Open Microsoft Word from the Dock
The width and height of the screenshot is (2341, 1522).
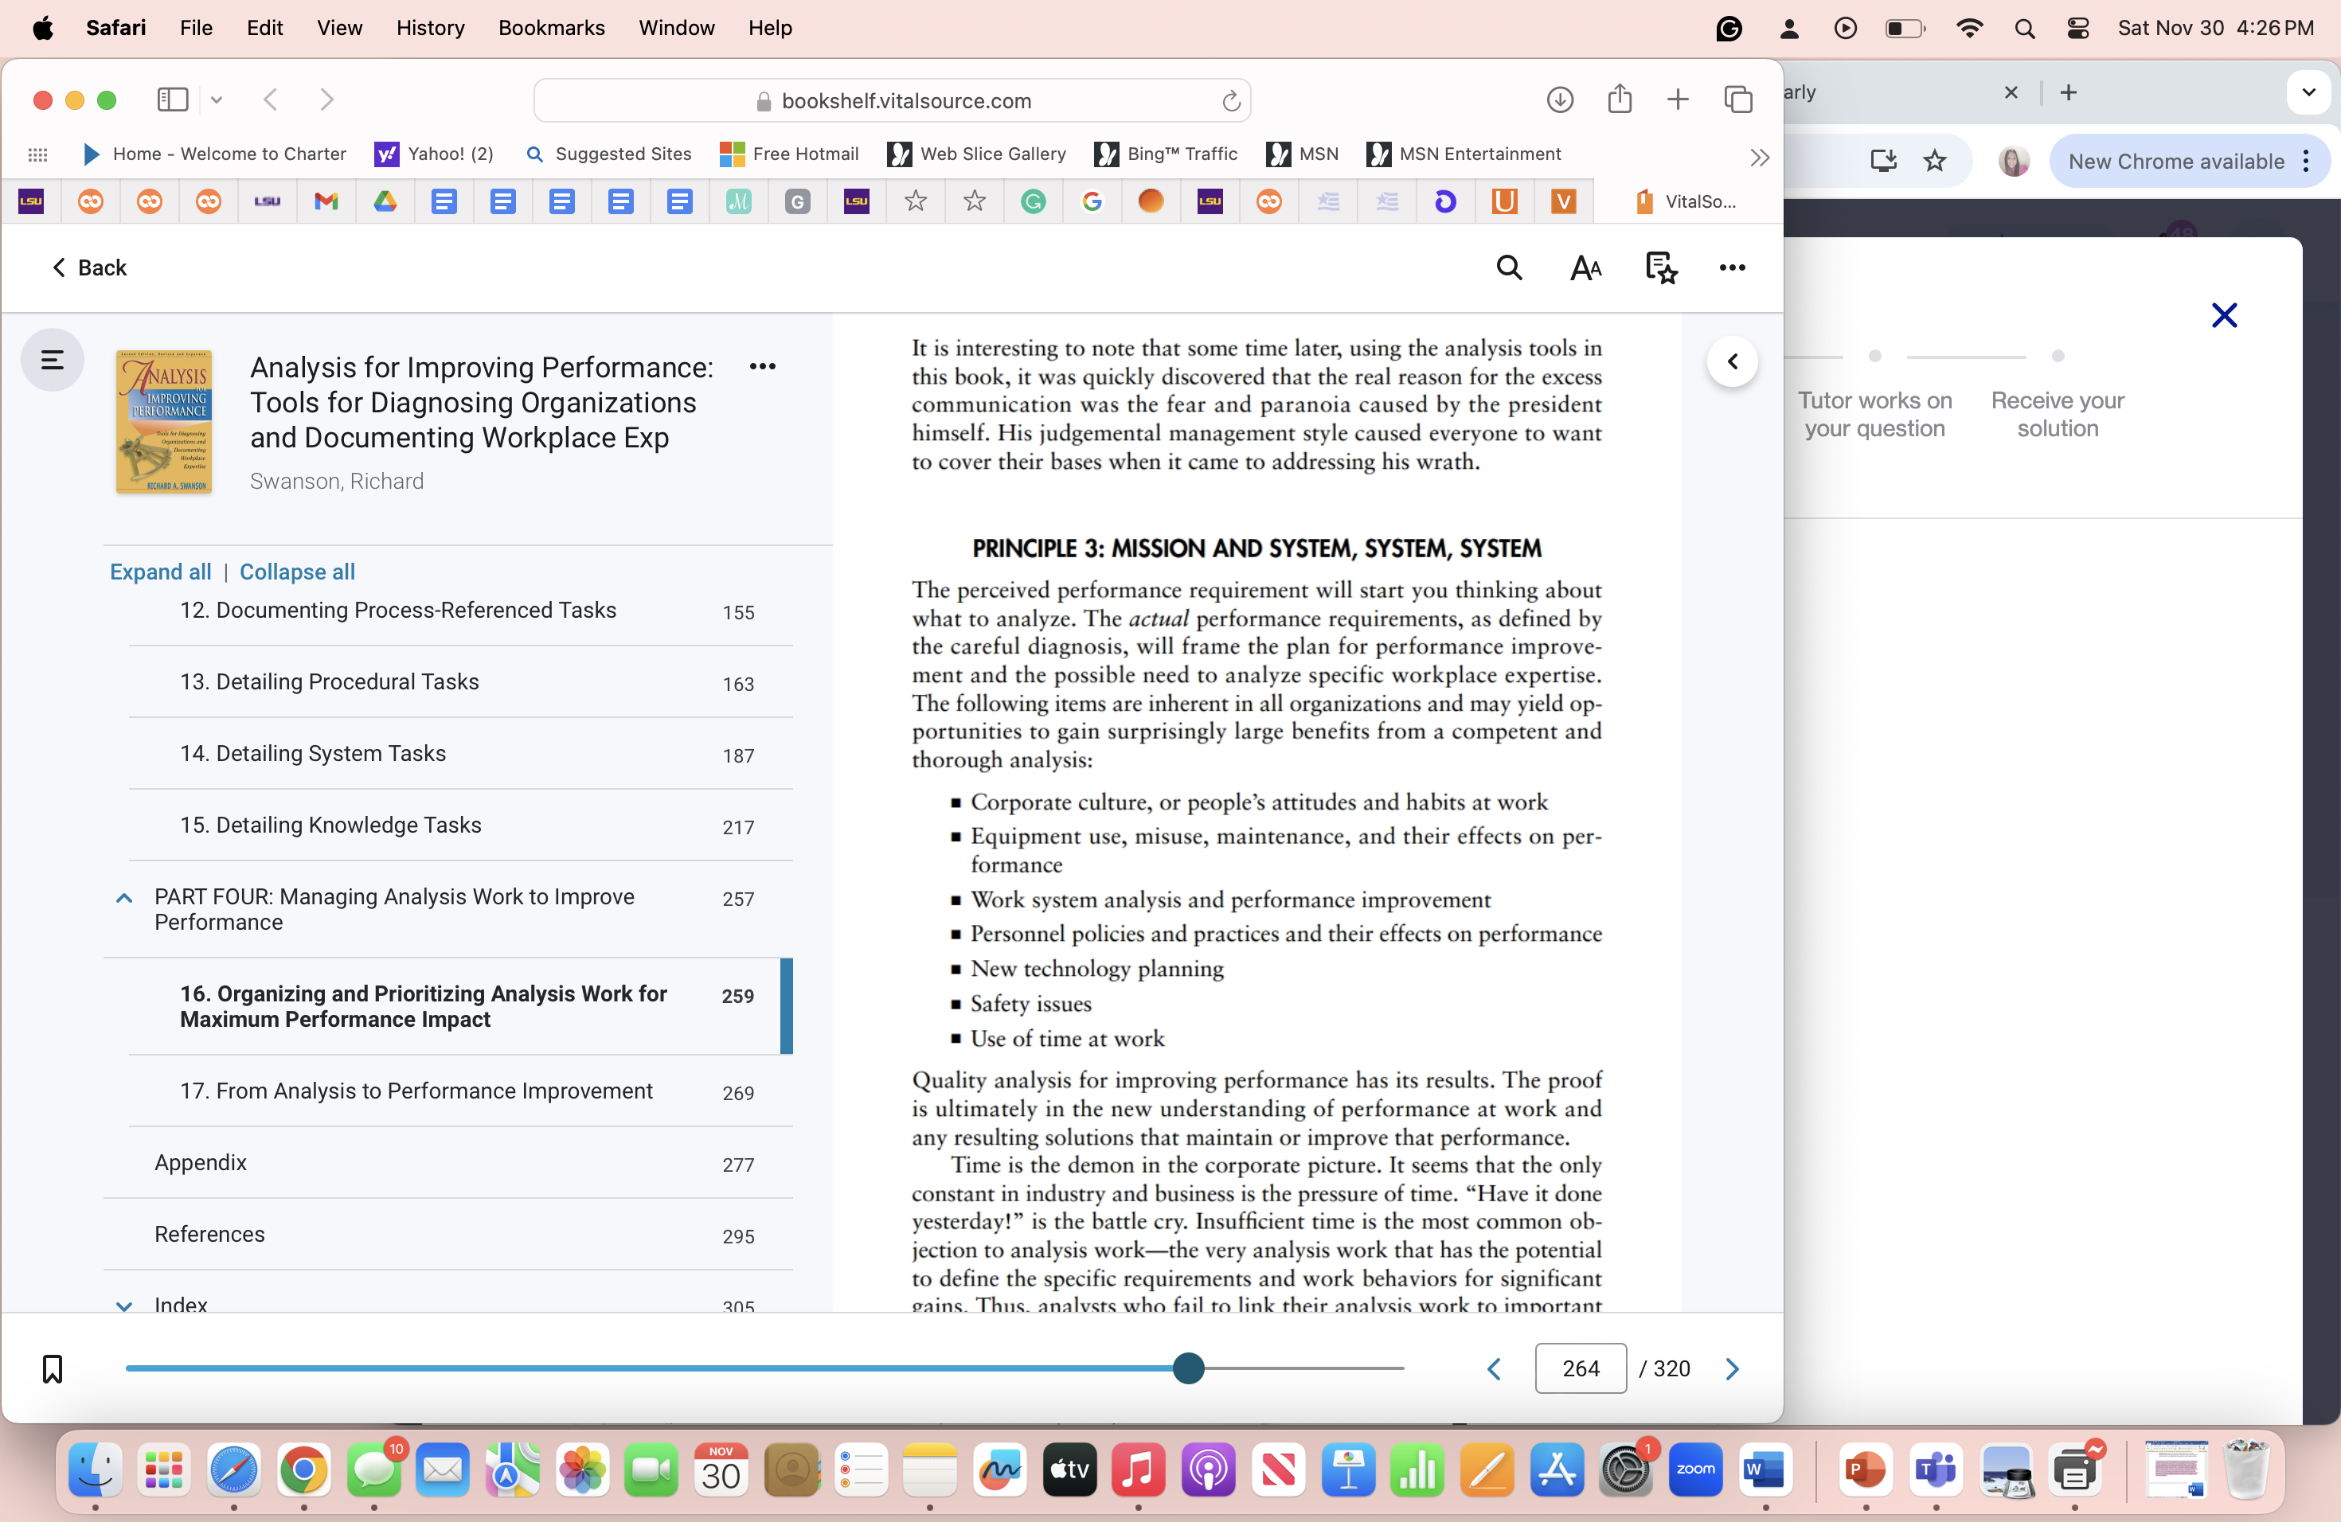tap(1765, 1471)
